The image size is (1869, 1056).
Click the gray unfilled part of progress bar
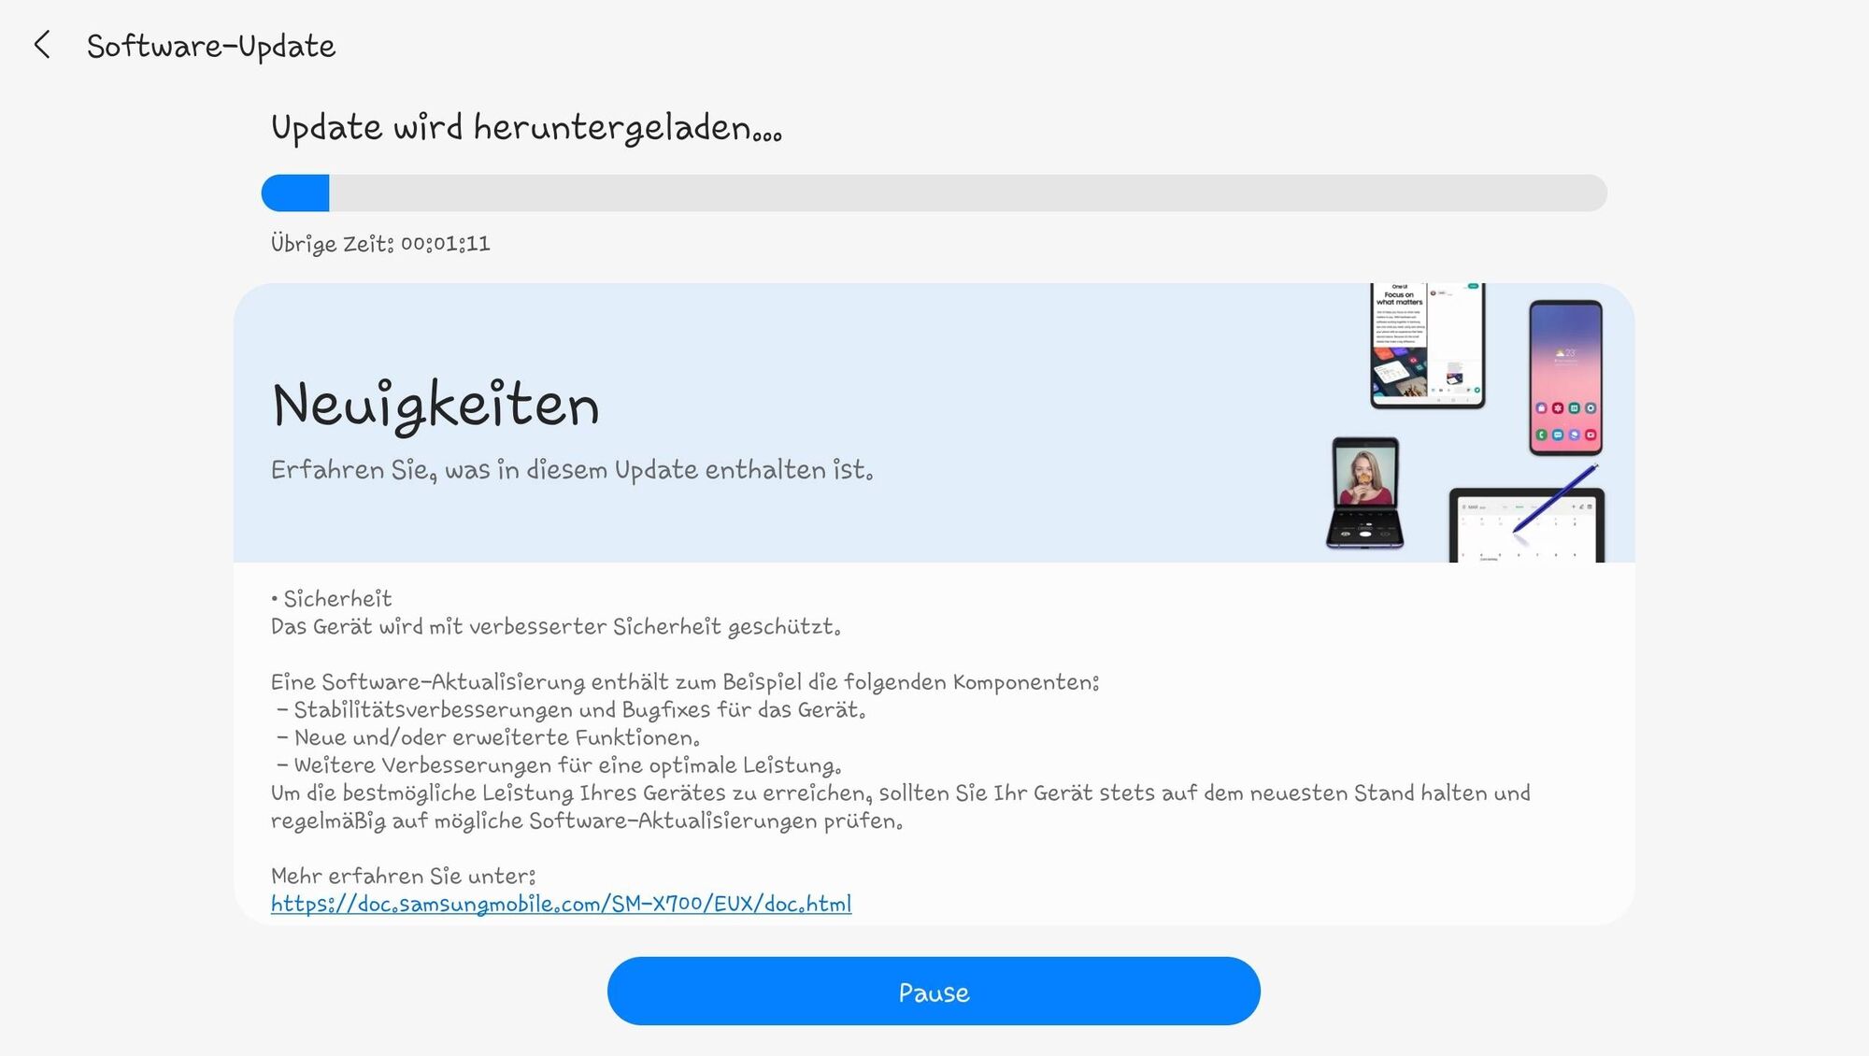tap(967, 193)
